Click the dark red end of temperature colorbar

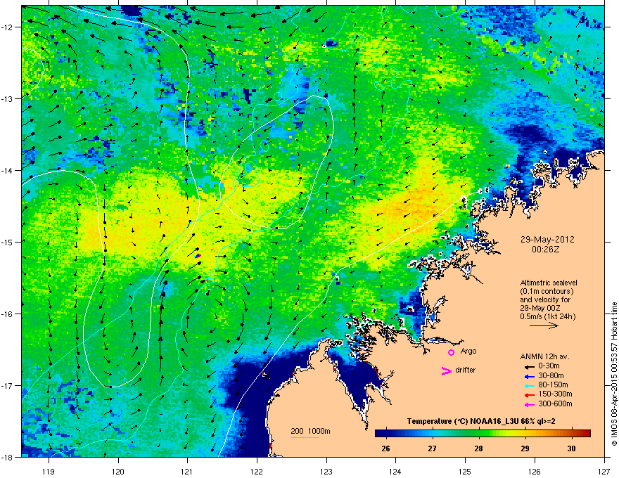tap(587, 433)
